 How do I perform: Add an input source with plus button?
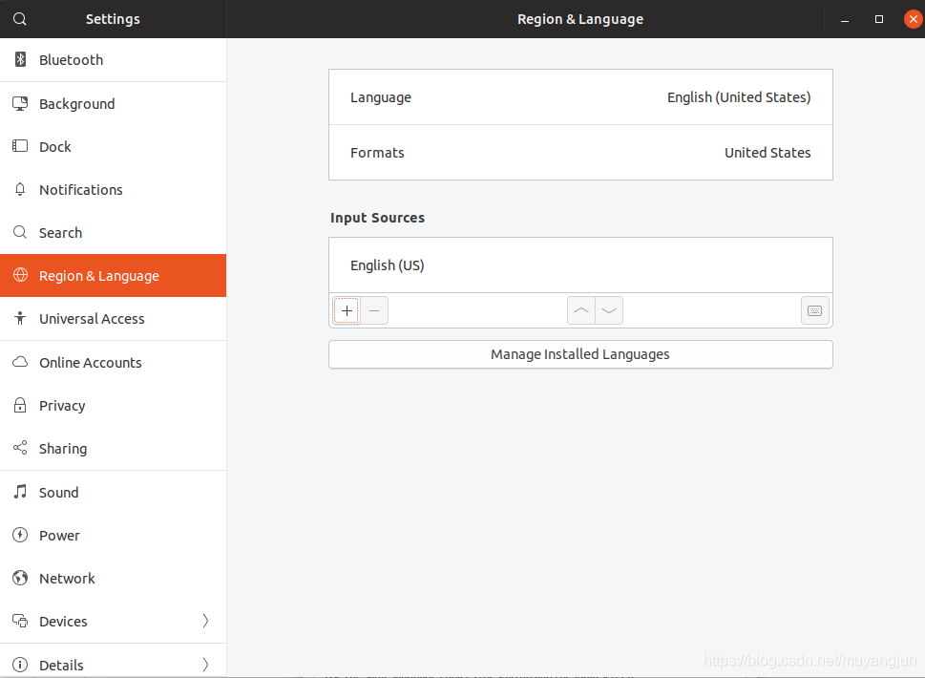pyautogui.click(x=347, y=310)
